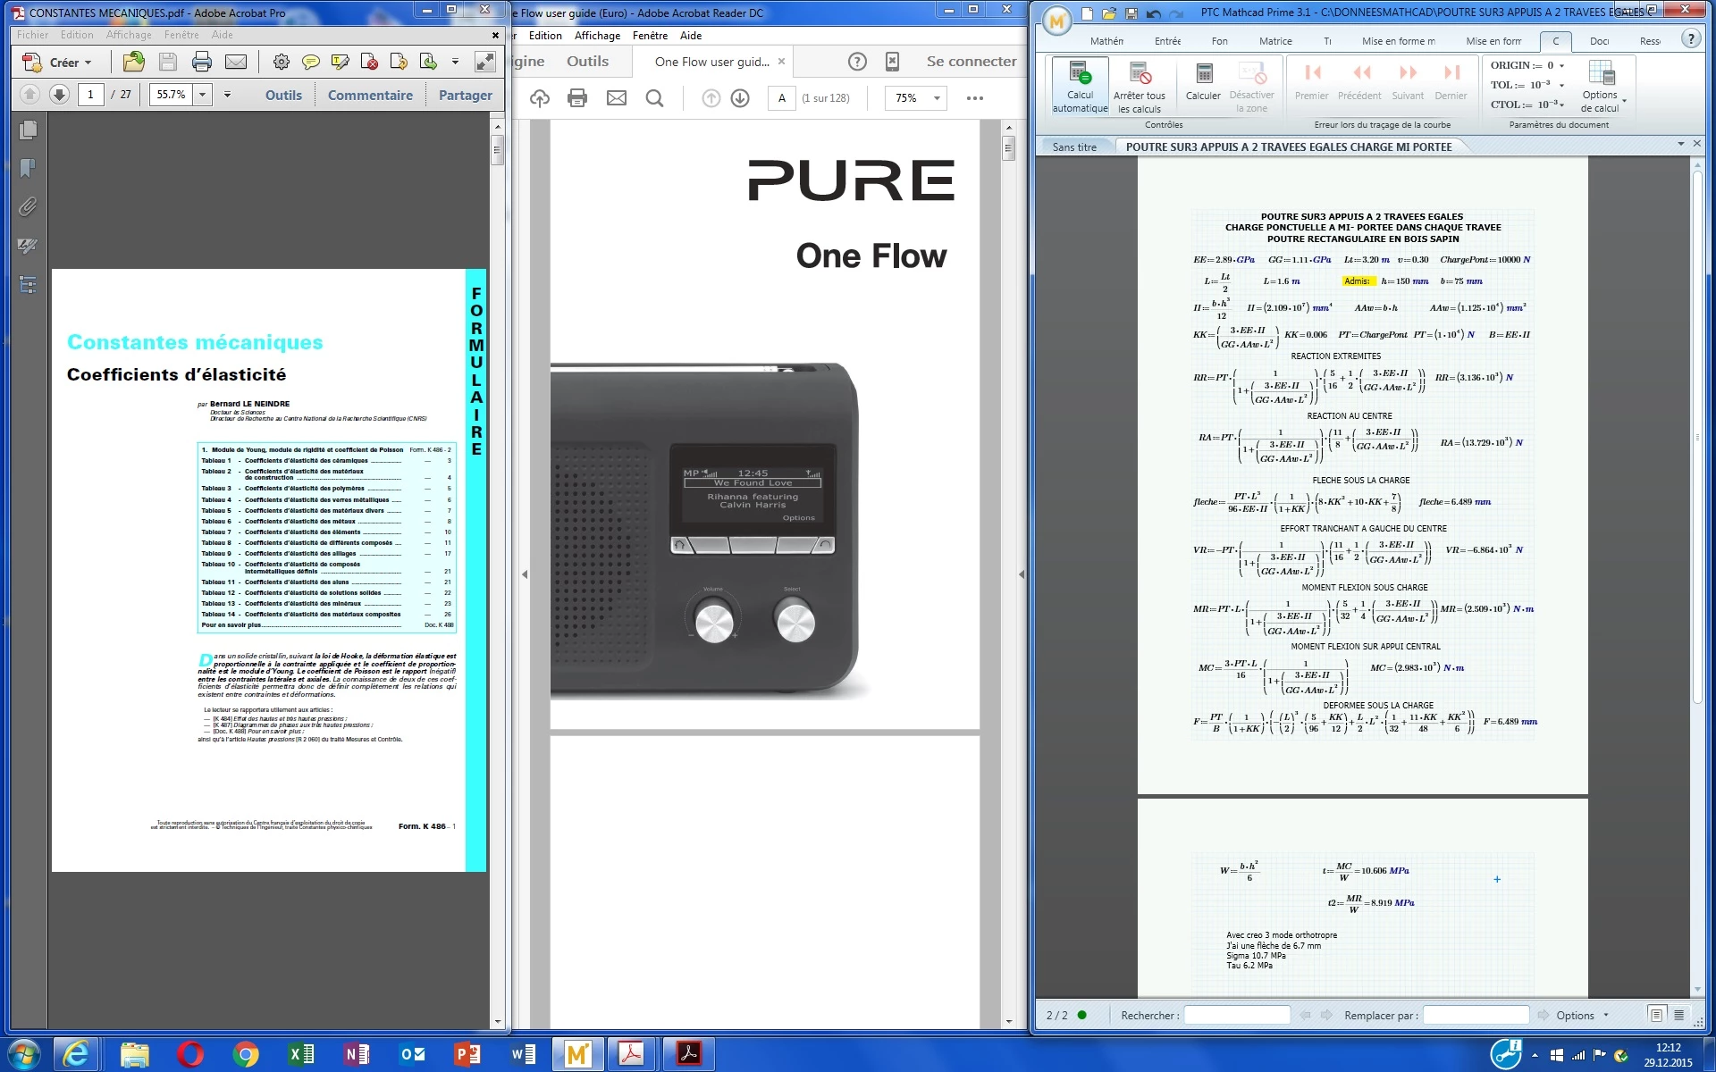Undo the last action in Mathcad

pyautogui.click(x=1154, y=13)
